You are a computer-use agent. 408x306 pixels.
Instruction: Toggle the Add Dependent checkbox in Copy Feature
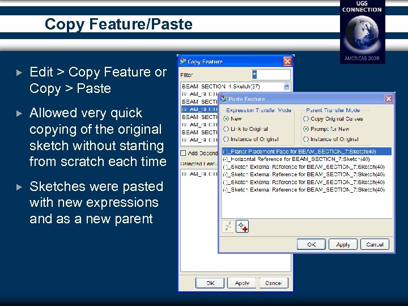[x=183, y=153]
